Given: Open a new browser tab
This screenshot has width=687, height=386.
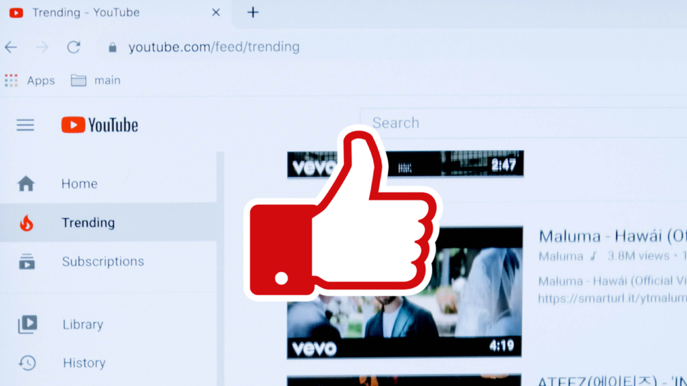Looking at the screenshot, I should (x=253, y=12).
